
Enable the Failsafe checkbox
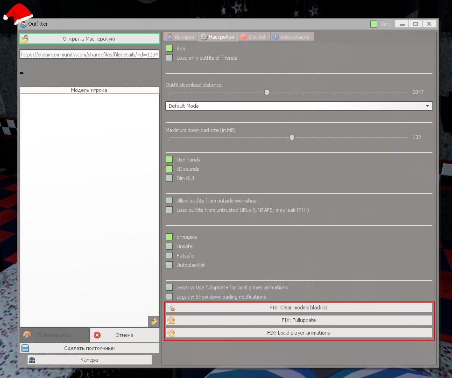point(169,256)
